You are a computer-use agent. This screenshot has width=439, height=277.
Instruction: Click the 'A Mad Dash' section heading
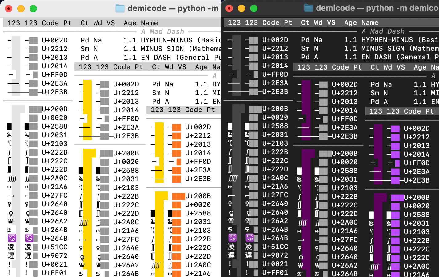162,31
